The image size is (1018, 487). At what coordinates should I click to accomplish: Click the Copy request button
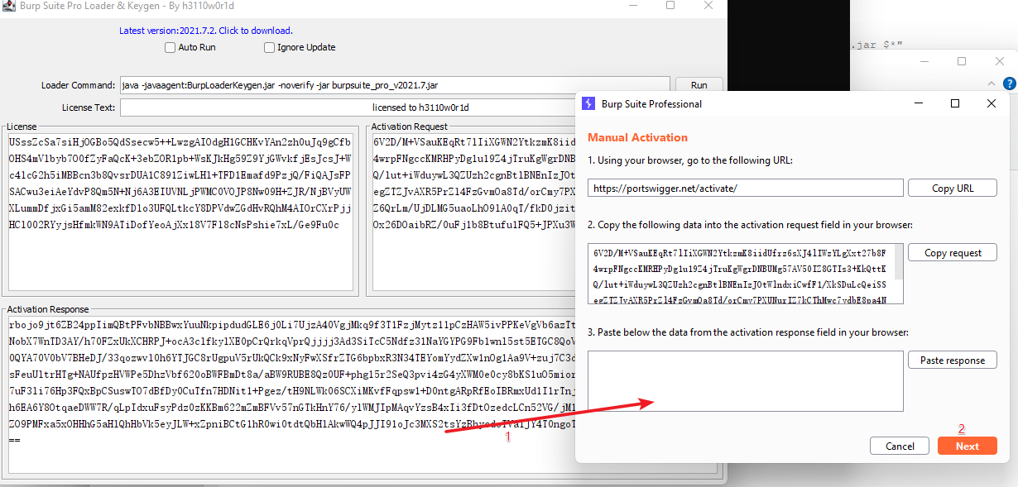pos(952,253)
